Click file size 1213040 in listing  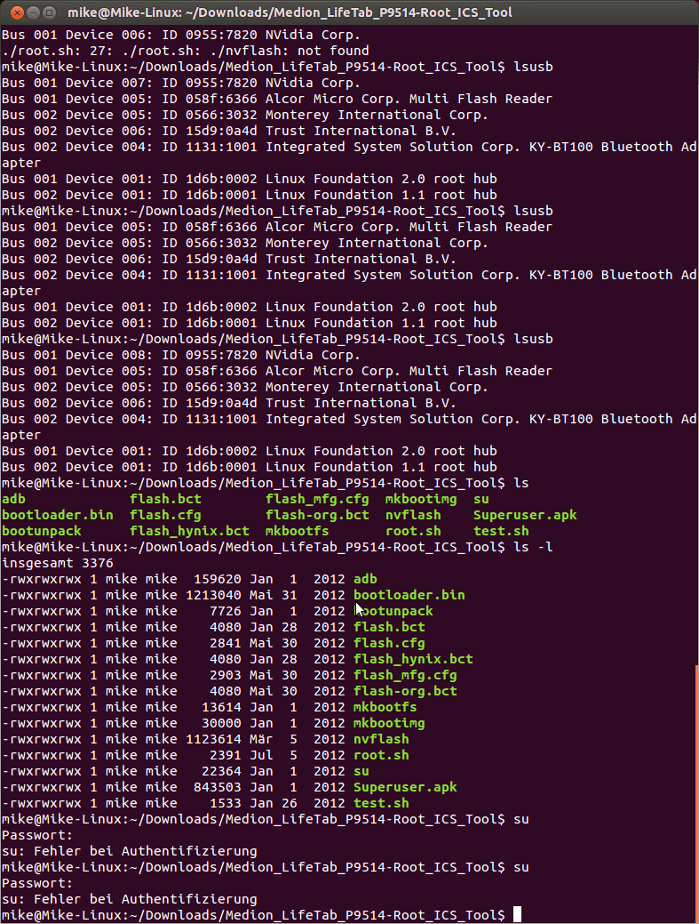(213, 595)
